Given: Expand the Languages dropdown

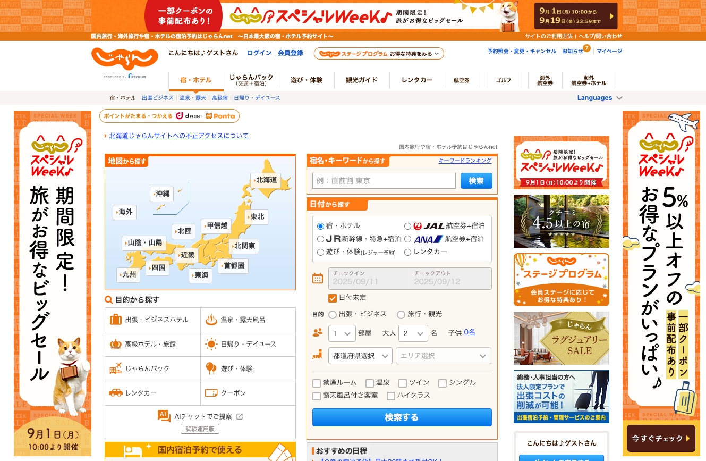Looking at the screenshot, I should point(599,98).
